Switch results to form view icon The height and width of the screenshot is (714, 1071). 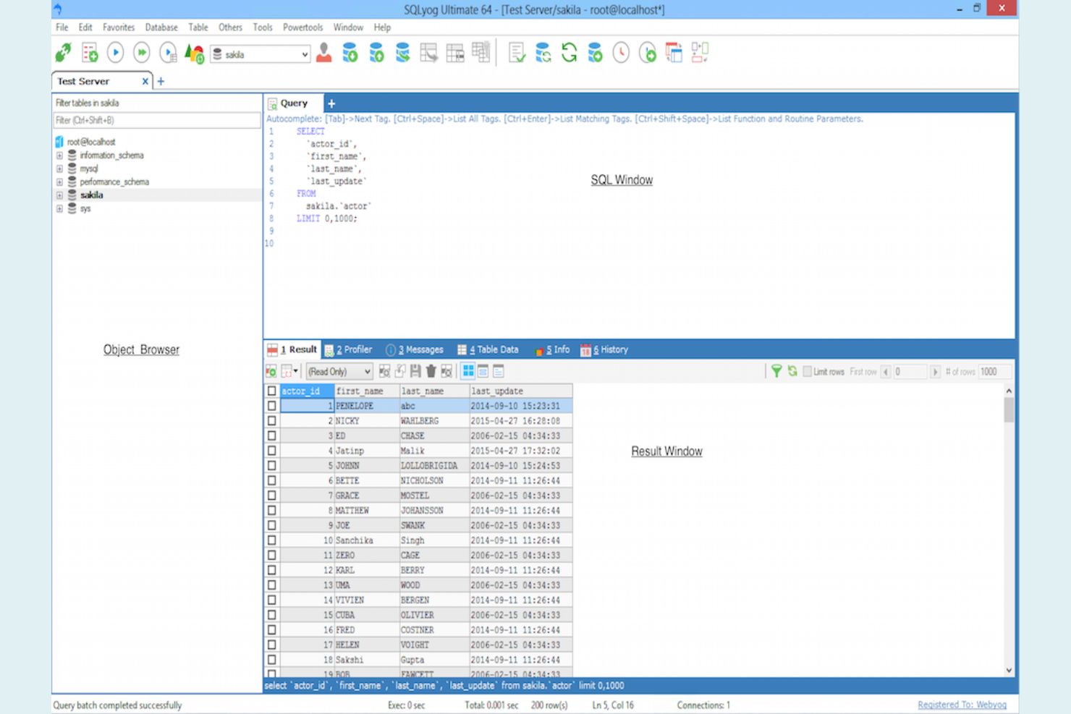click(x=483, y=371)
